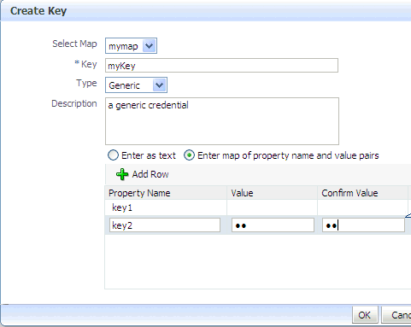Click the key2 property name field
Image resolution: width=411 pixels, height=327 pixels.
click(165, 225)
